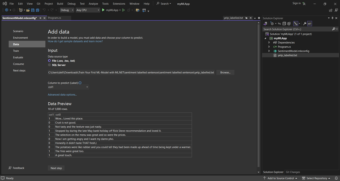Open the Debug configuration dropdown
Viewport: 340px width, 181px height.
coord(67,10)
